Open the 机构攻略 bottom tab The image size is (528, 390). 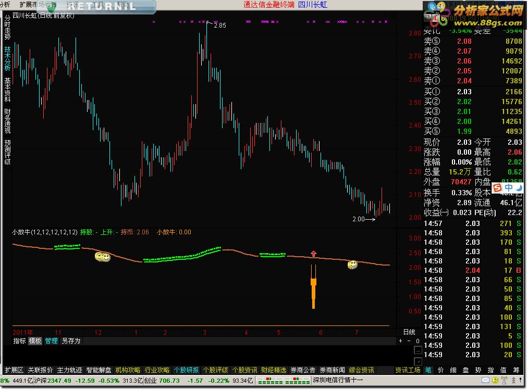pos(128,370)
